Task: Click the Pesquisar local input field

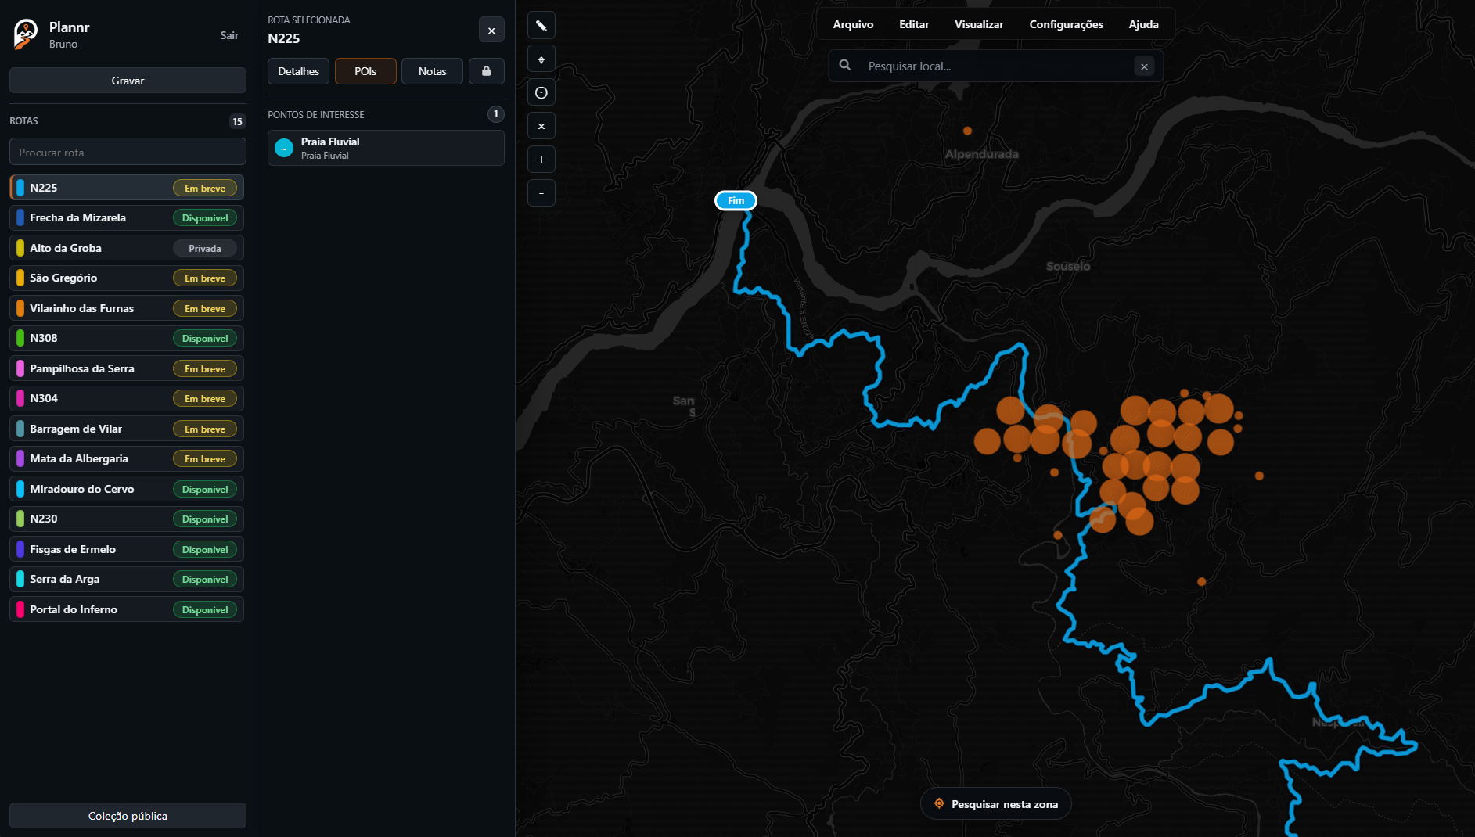Action: [x=996, y=66]
